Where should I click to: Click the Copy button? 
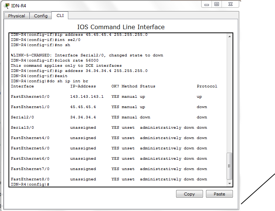click(x=189, y=194)
